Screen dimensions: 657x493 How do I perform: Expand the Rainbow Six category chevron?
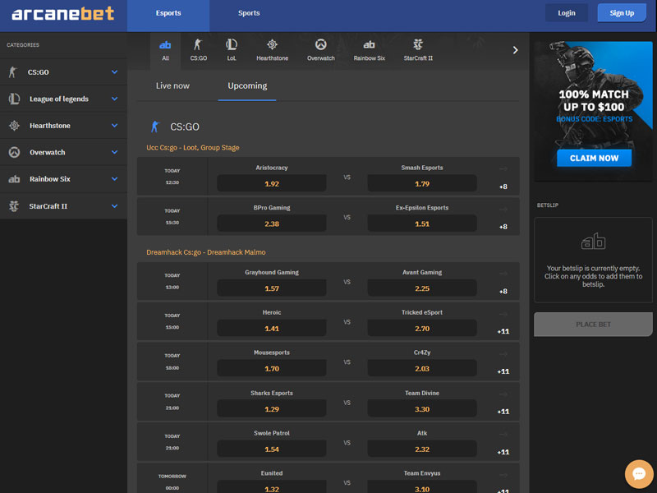[114, 179]
